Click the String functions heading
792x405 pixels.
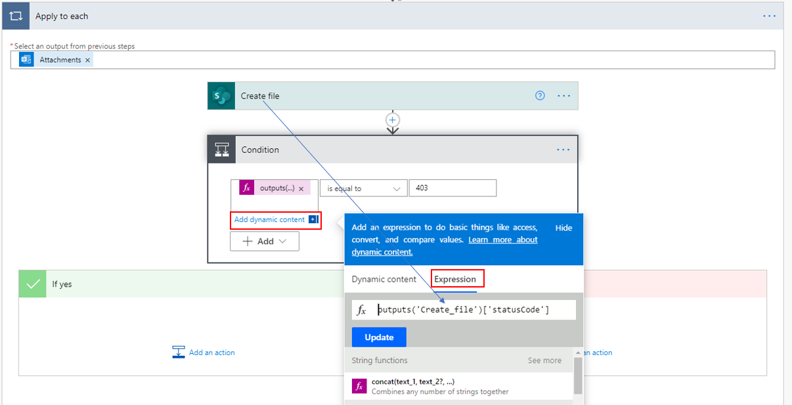tap(380, 360)
